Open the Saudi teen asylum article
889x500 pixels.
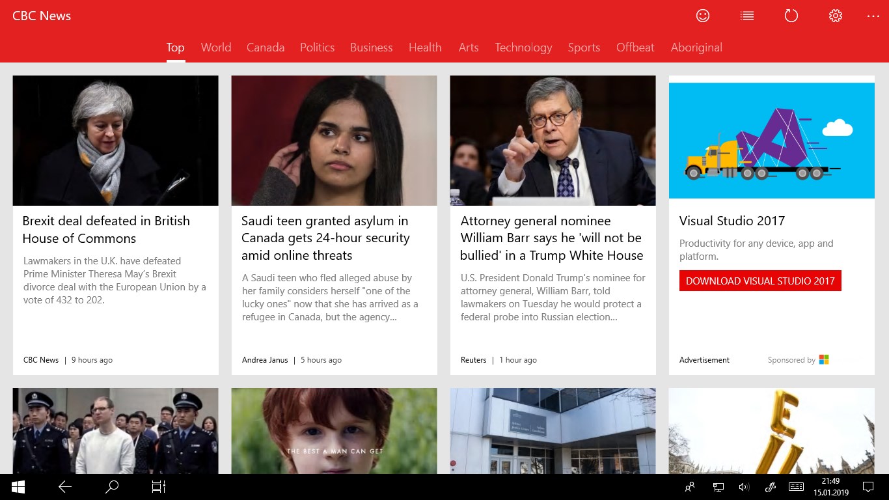coord(325,238)
